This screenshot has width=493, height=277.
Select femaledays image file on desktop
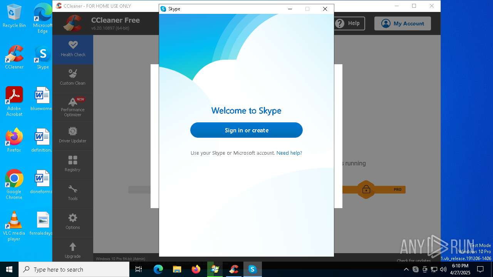(x=42, y=224)
